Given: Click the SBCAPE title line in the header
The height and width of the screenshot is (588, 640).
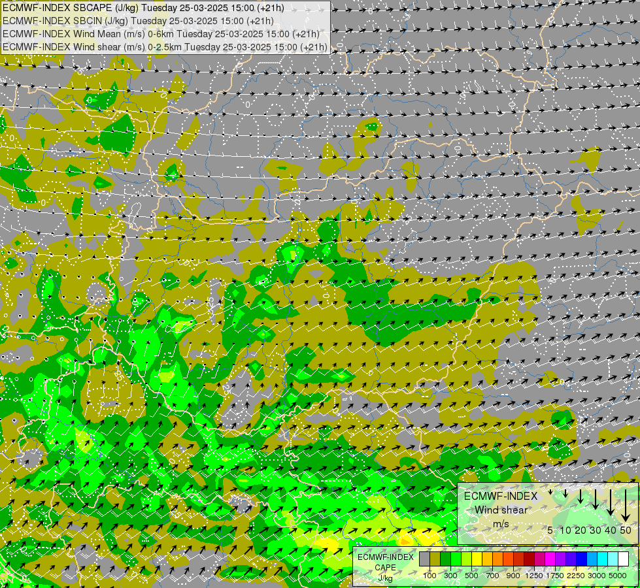Looking at the screenshot, I should [143, 8].
